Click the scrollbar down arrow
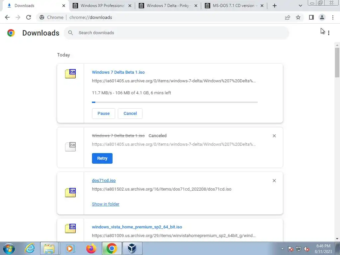Viewport: 340px width, 255px height. pos(337,239)
